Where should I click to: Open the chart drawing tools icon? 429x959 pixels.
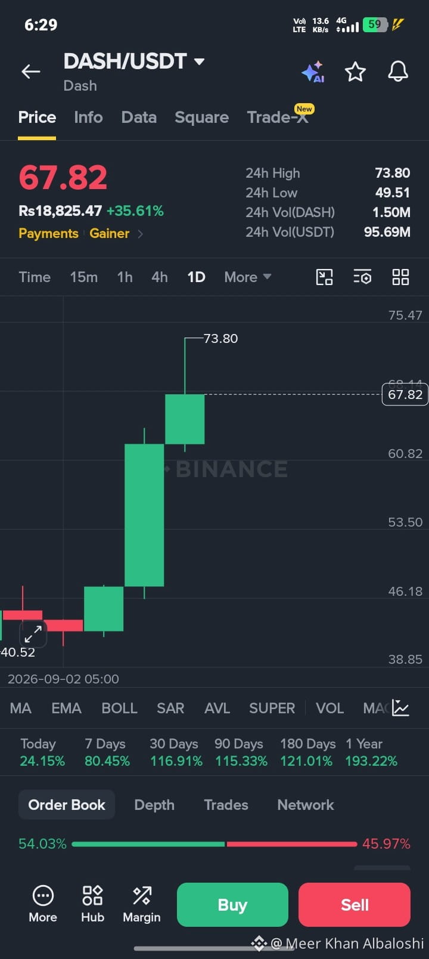[324, 277]
